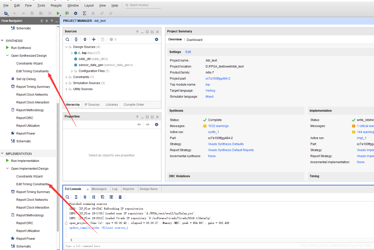Expand the Configuration Files folder
374x250 pixels.
tap(72, 71)
